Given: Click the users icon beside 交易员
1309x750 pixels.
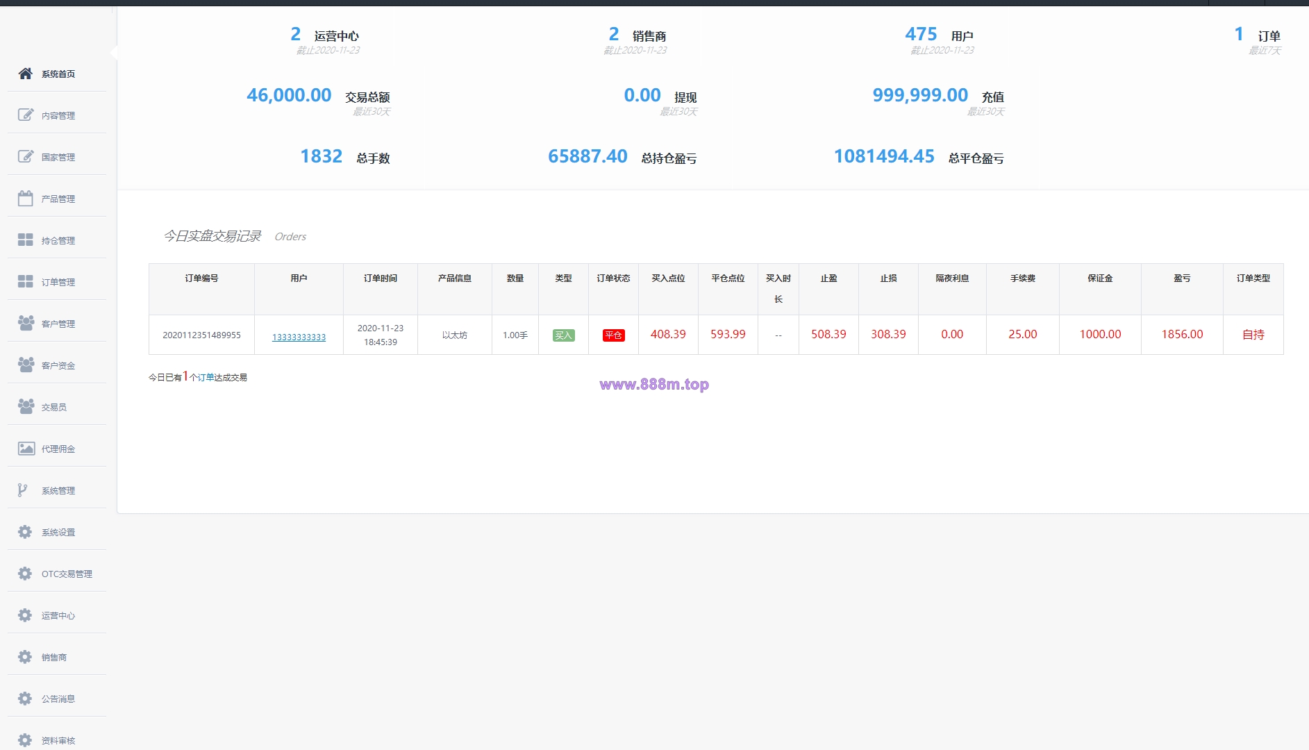Looking at the screenshot, I should coord(26,407).
